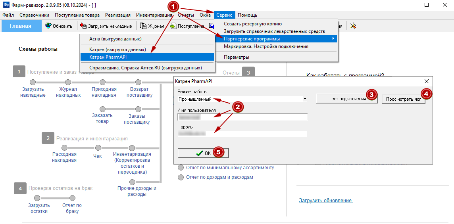Open the Журнал toolbar icon
The height and width of the screenshot is (224, 454).
coord(143,26)
